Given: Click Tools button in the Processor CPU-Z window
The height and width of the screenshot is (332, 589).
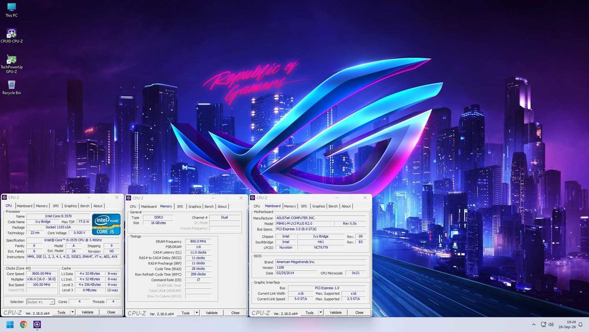Looking at the screenshot, I should (x=61, y=312).
